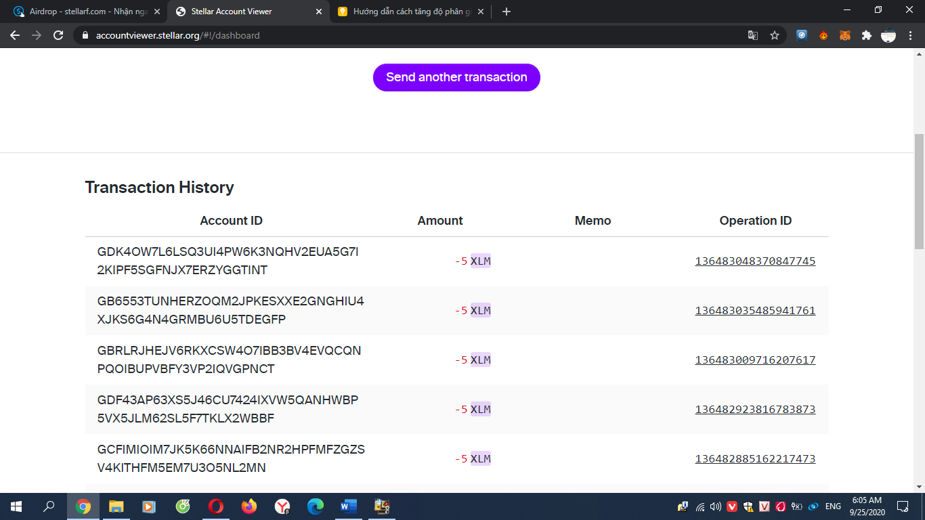Screen dimensions: 925x520
Task: Click the MetaMask fox extension icon
Action: pos(845,35)
